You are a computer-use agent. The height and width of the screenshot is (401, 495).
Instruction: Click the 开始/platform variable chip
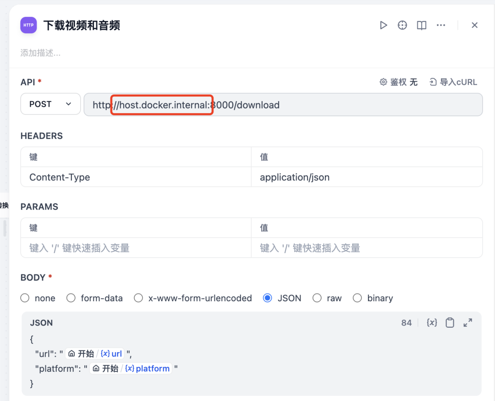131,368
